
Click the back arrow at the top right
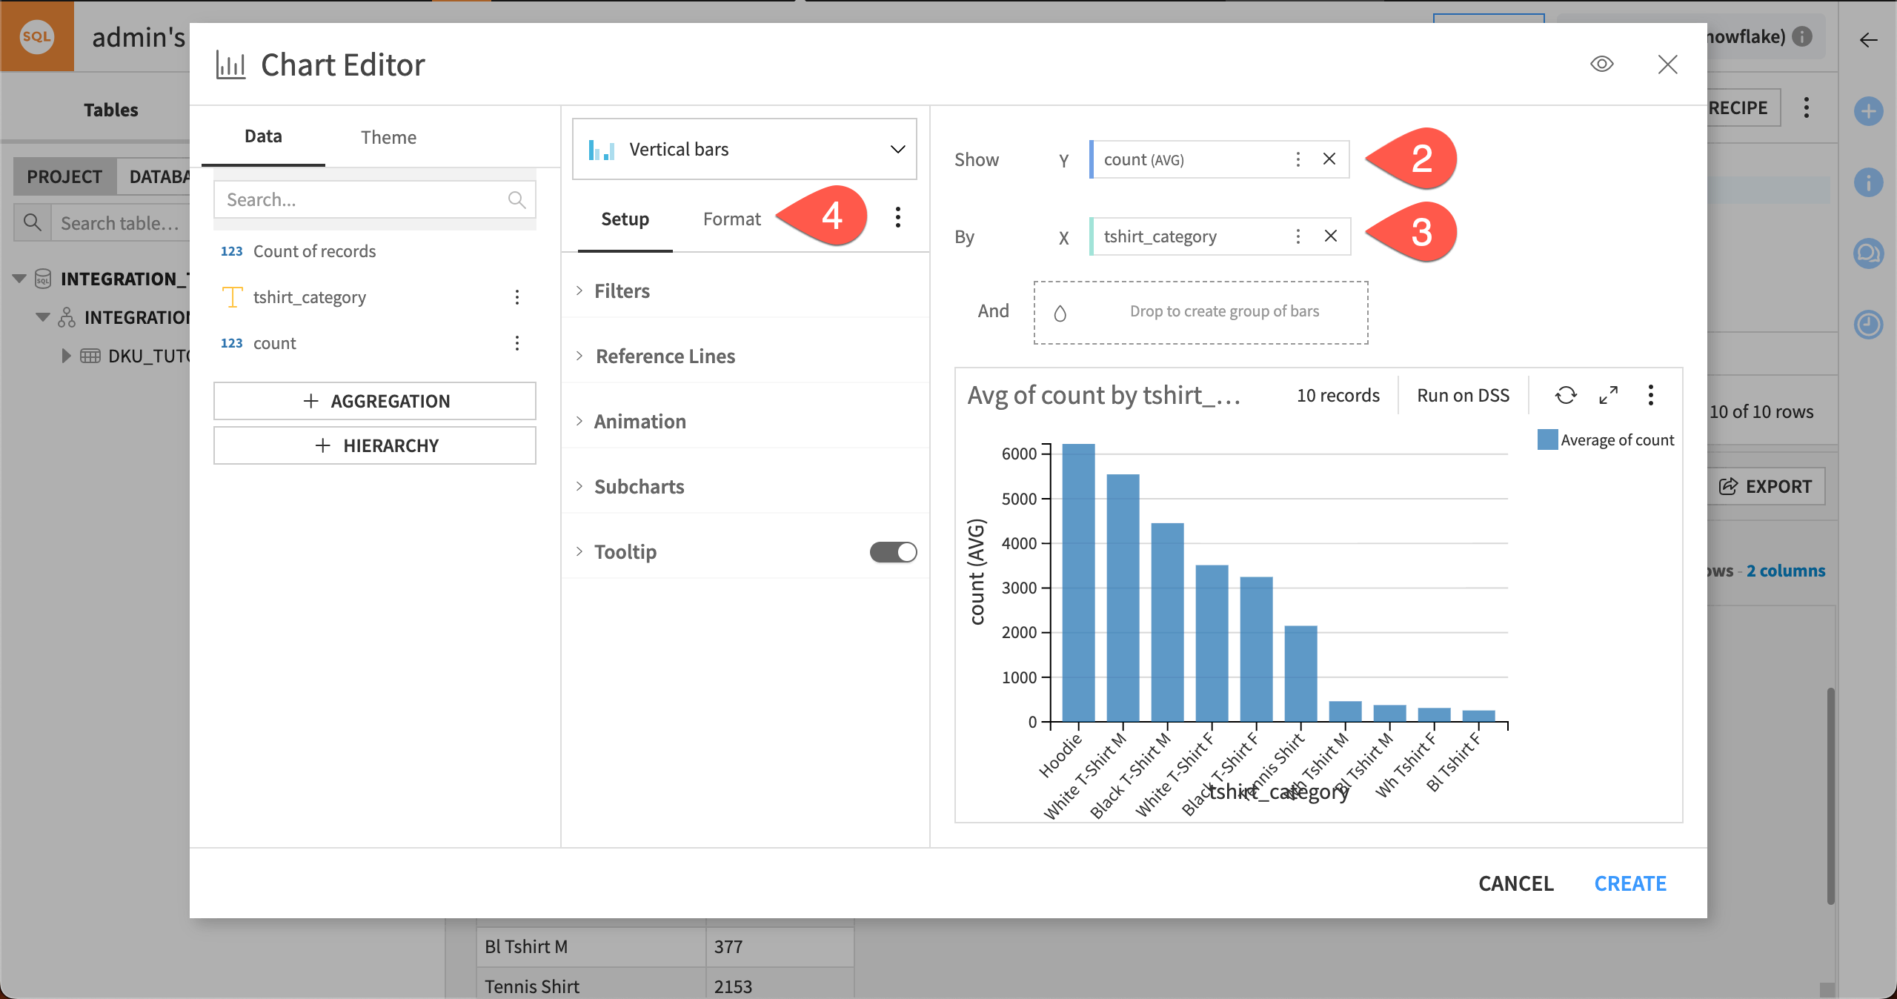[x=1868, y=41]
